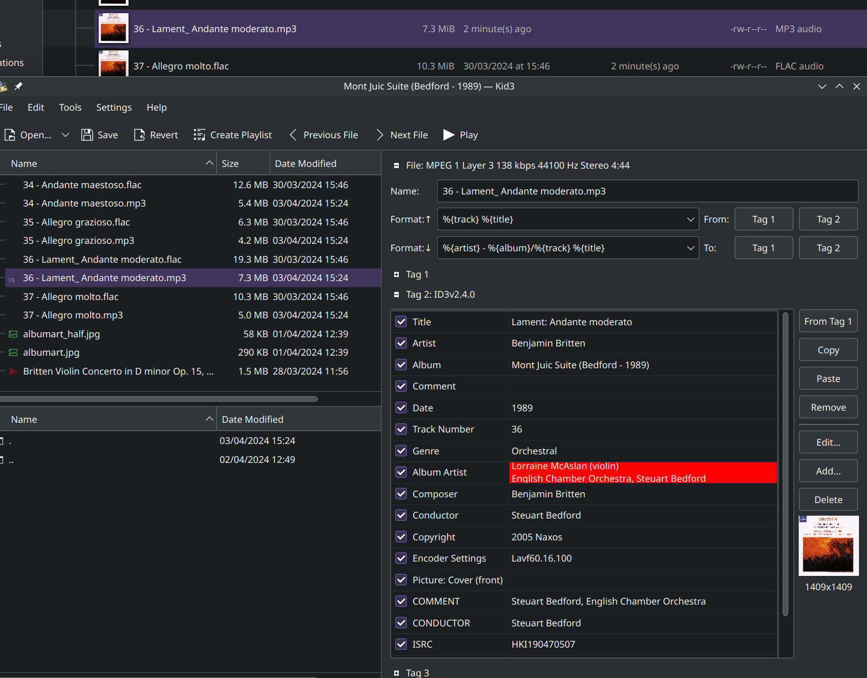Click the Save toolbar icon
The image size is (867, 678).
click(87, 135)
